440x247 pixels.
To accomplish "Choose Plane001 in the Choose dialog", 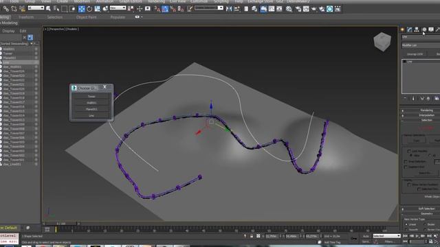I will point(91,109).
